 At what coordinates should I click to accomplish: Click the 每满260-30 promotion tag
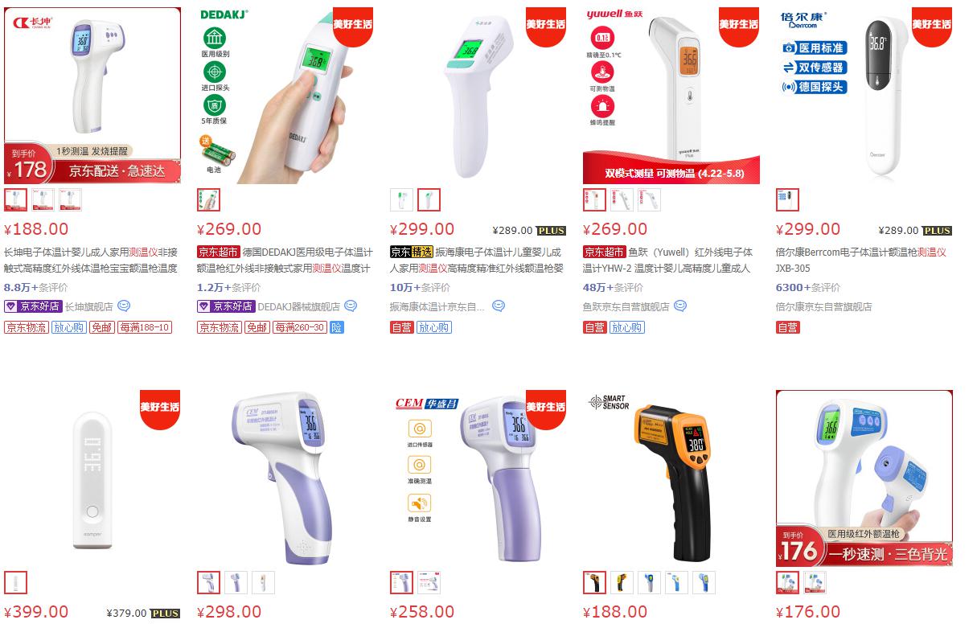pyautogui.click(x=299, y=327)
